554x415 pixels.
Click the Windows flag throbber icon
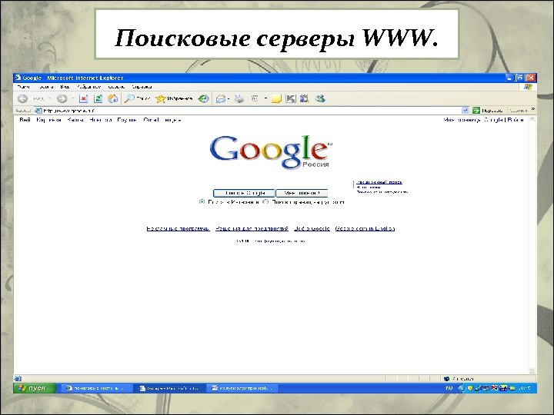point(528,87)
